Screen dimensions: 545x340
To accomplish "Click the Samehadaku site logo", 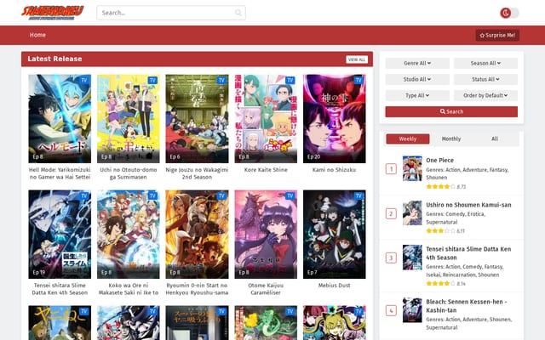I will pyautogui.click(x=53, y=13).
